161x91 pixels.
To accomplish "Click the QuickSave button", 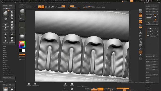I will pyautogui.click(x=118, y=1).
